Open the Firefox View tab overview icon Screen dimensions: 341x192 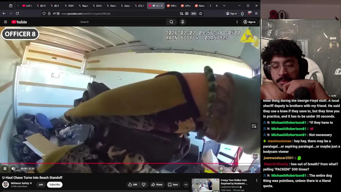pos(11,6)
